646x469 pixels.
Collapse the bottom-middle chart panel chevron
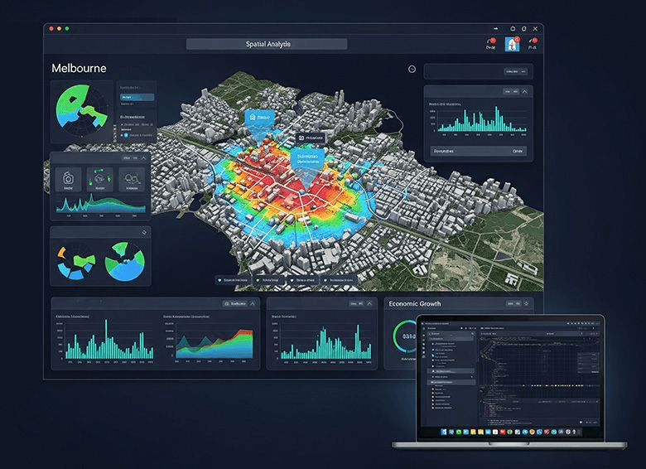click(369, 304)
